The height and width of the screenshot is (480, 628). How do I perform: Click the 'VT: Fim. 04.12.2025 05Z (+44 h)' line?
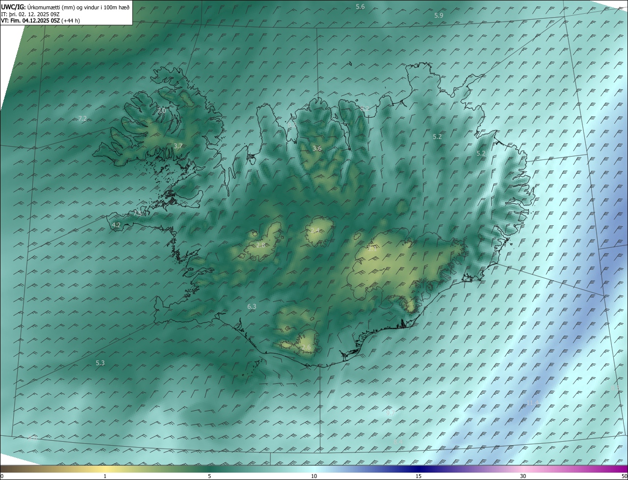[x=40, y=20]
